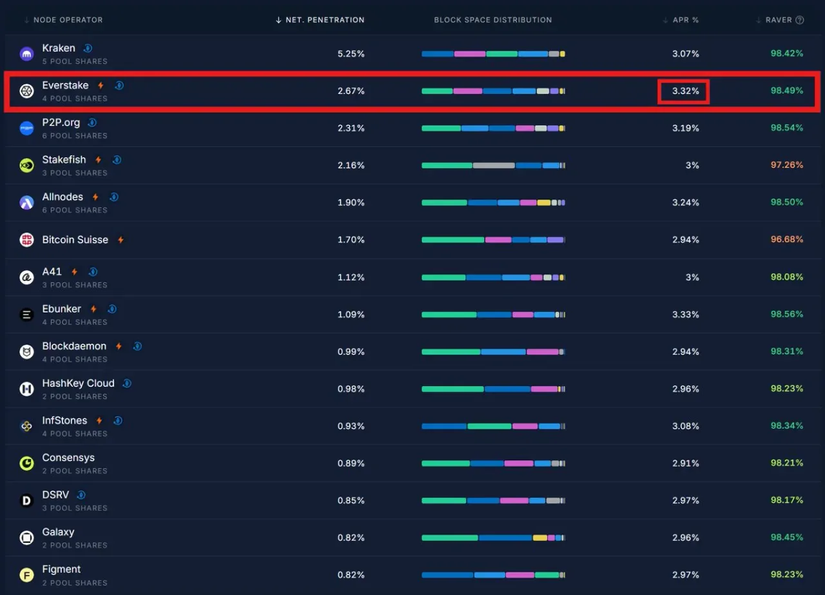Click the DSRV operator logo

(26, 500)
